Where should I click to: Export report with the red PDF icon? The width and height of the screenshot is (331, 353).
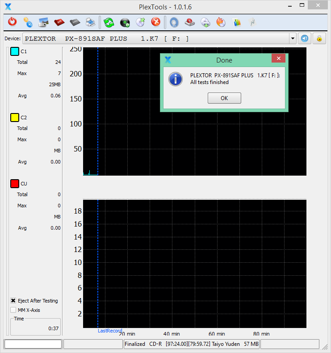coord(59,22)
